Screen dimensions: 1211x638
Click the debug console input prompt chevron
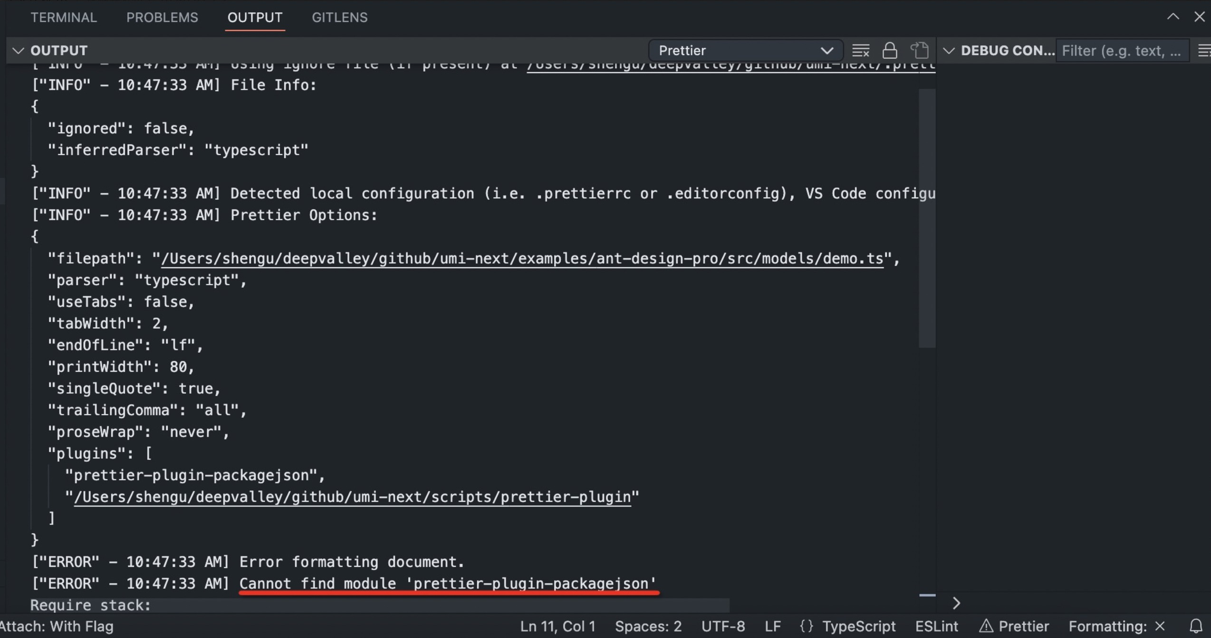click(957, 603)
